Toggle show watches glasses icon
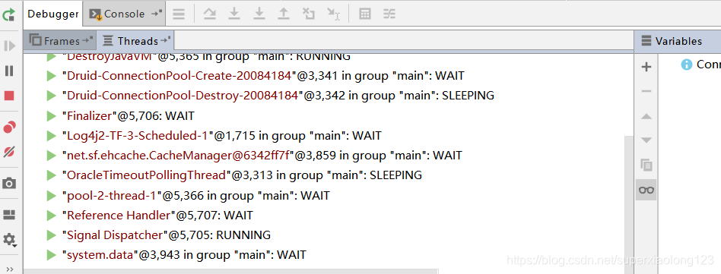Image resolution: width=721 pixels, height=274 pixels. tap(646, 190)
